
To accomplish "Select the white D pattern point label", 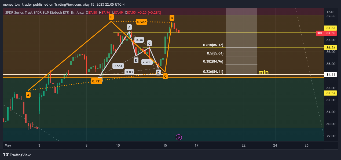I will 158,72.
